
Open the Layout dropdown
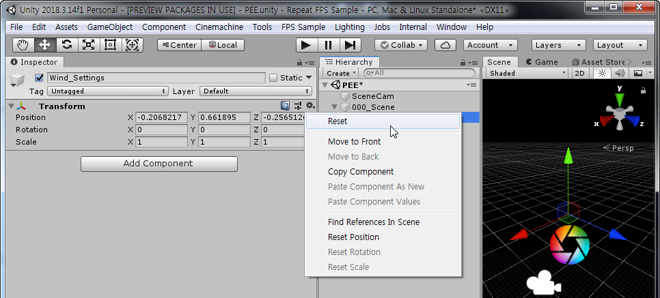click(x=620, y=45)
